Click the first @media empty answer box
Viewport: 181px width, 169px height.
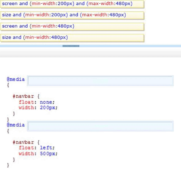(101, 81)
